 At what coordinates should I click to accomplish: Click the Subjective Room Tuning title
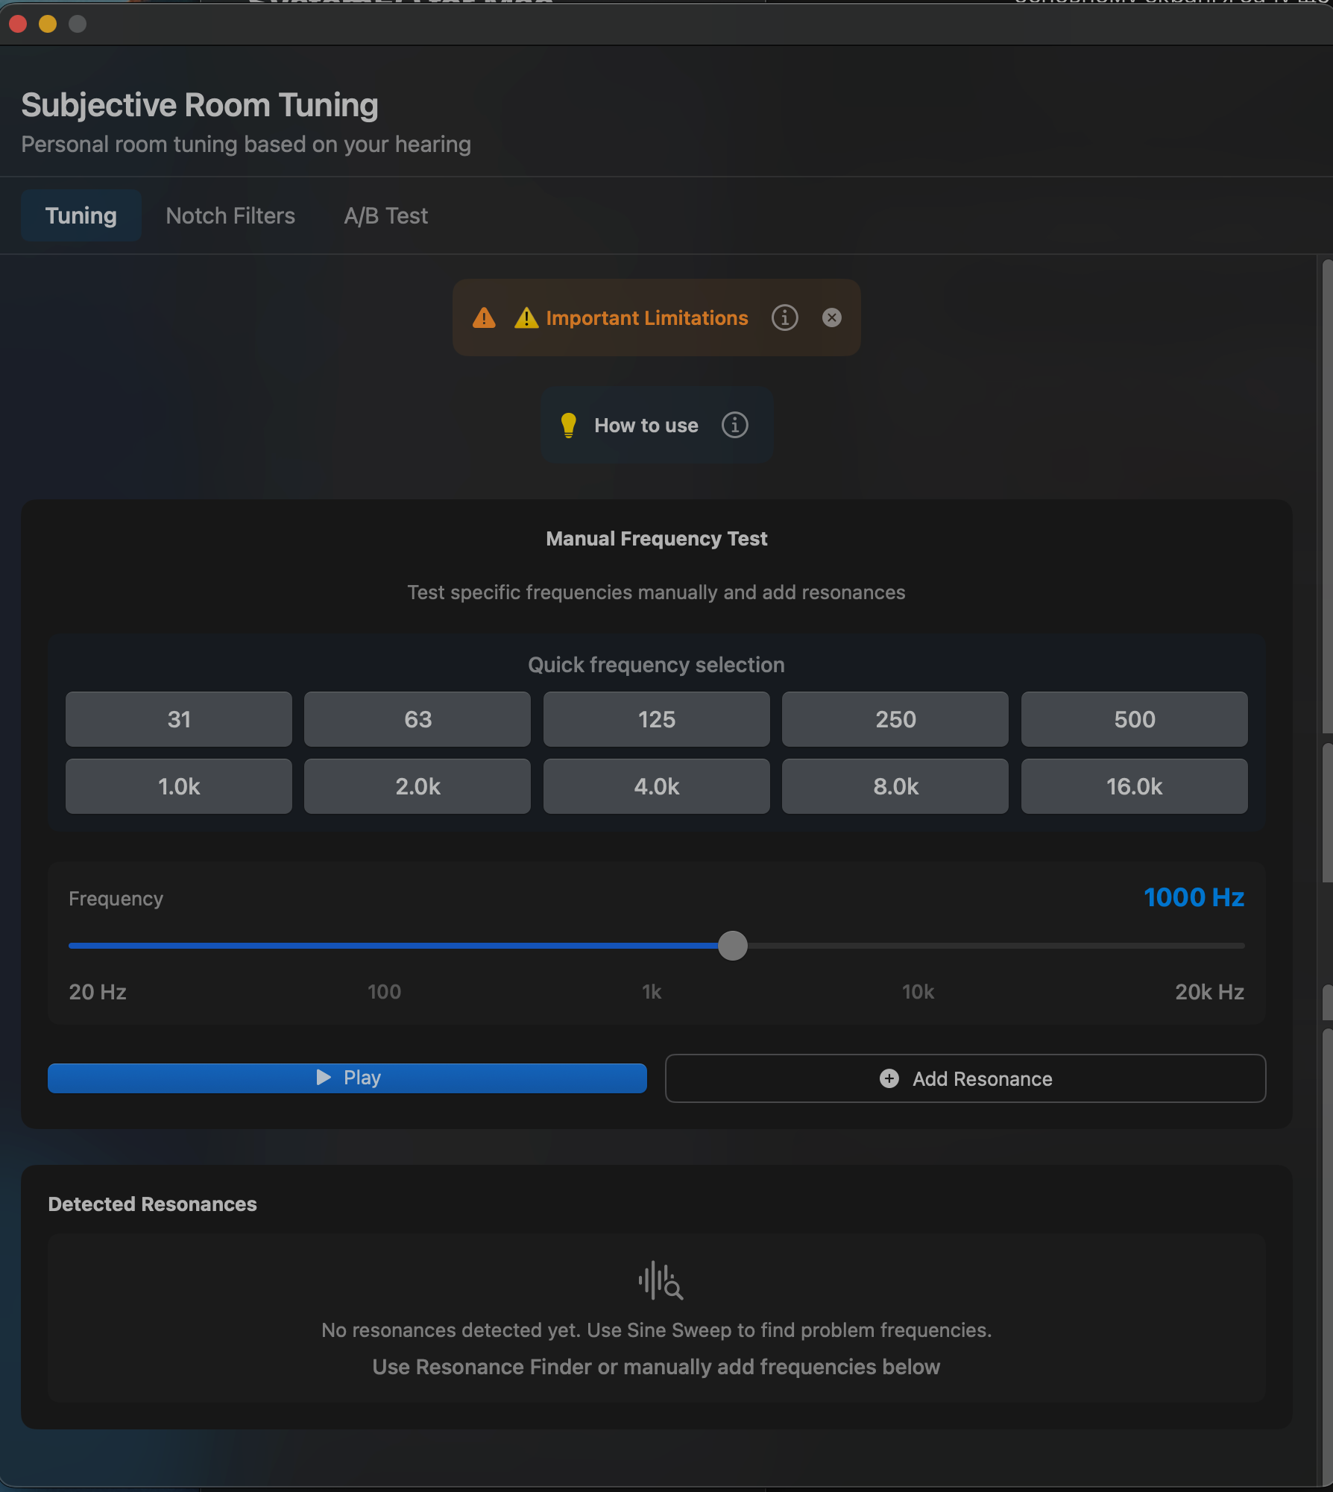click(x=200, y=105)
